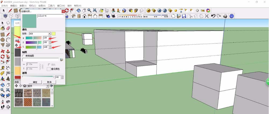269x114 pixels.
Task: Enable the 使用贴图 texture checkbox
Action: pyautogui.click(x=24, y=55)
